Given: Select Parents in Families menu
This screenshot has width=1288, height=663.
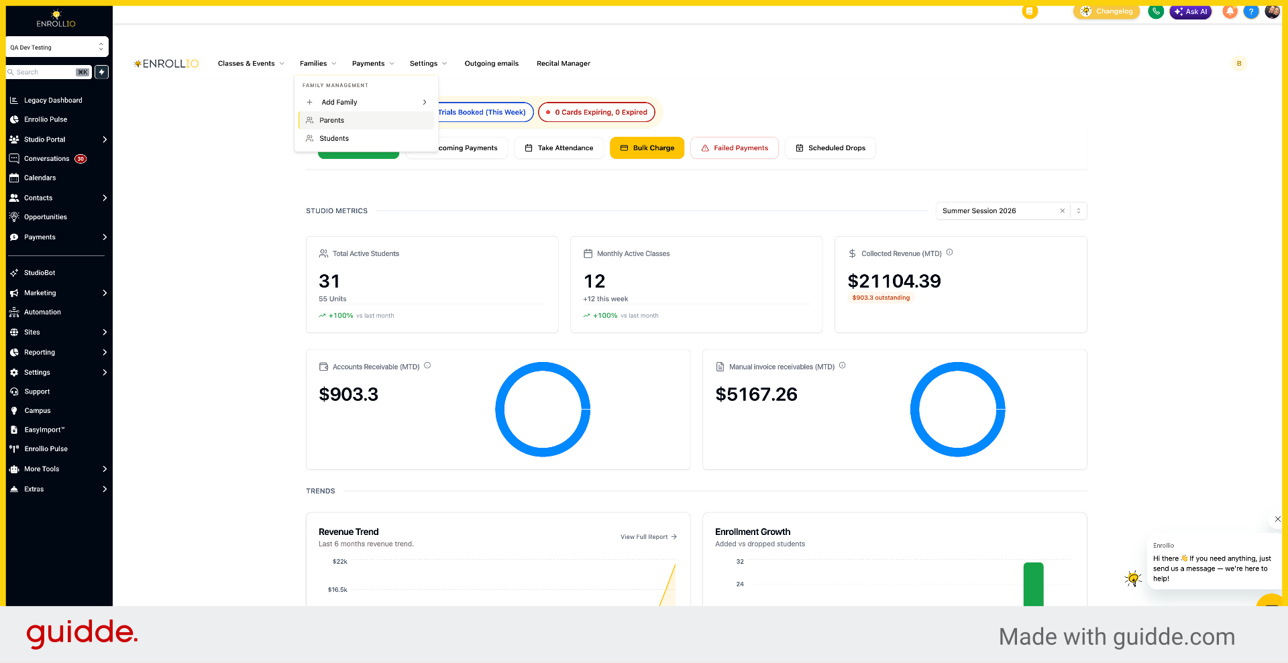Looking at the screenshot, I should 366,121.
